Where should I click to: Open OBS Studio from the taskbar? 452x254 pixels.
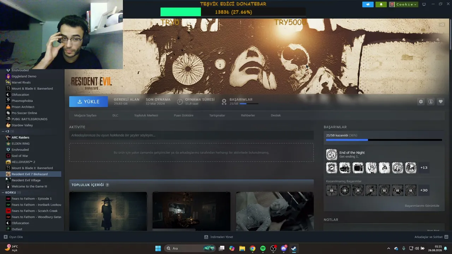[x=273, y=248]
